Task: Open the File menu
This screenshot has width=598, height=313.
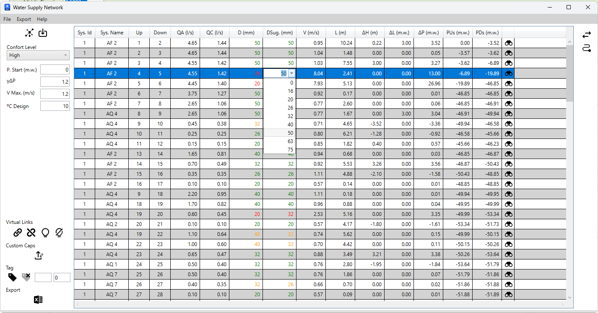Action: (x=7, y=19)
